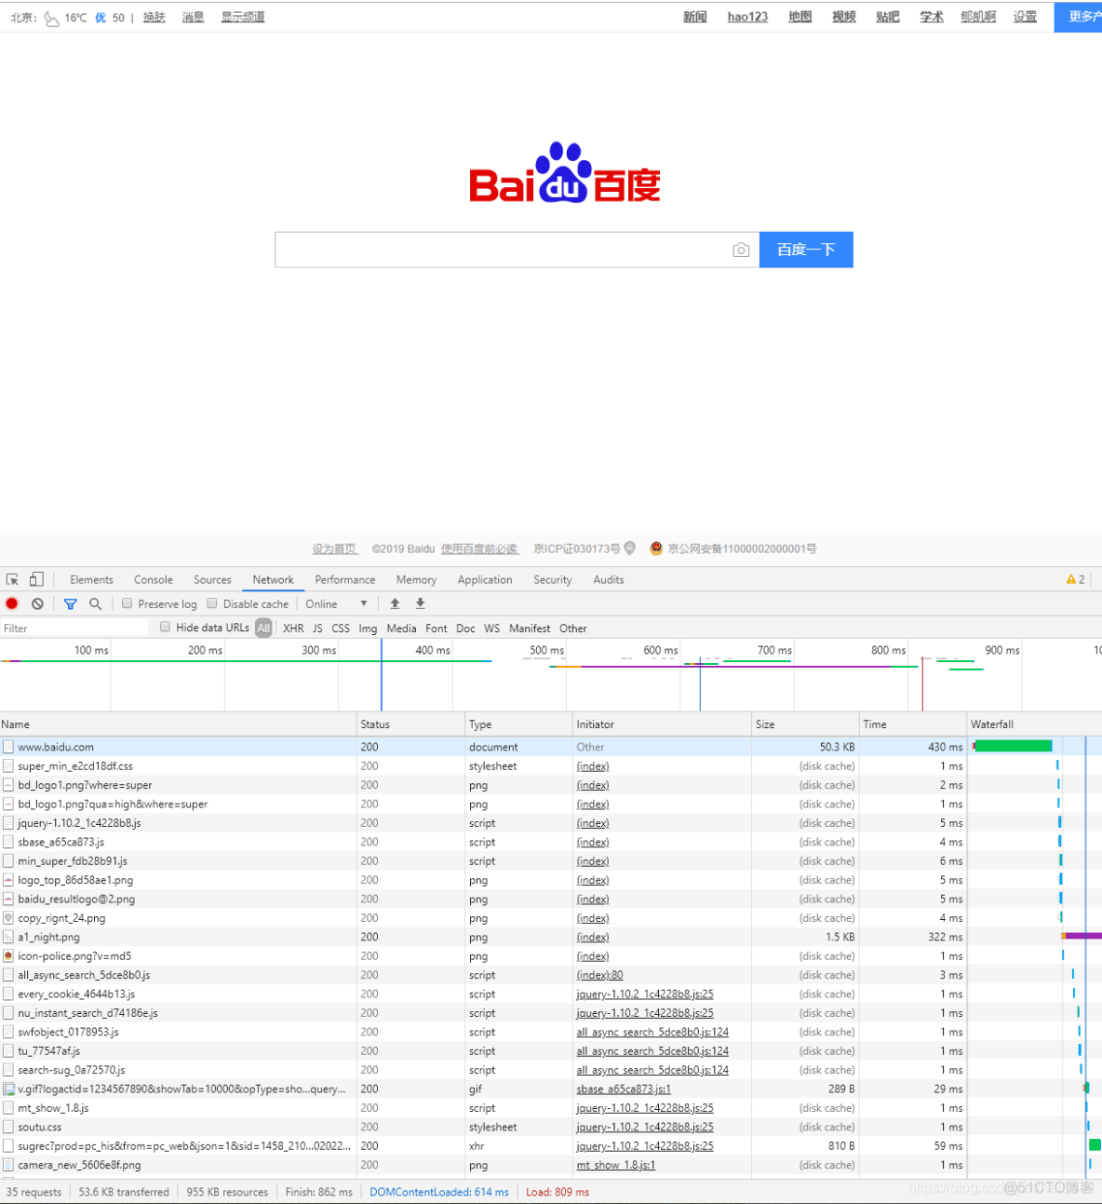
Task: Open the Security tab
Action: (x=553, y=579)
